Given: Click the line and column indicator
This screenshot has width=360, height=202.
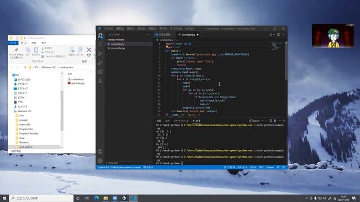Looking at the screenshot, I should pos(229,167).
